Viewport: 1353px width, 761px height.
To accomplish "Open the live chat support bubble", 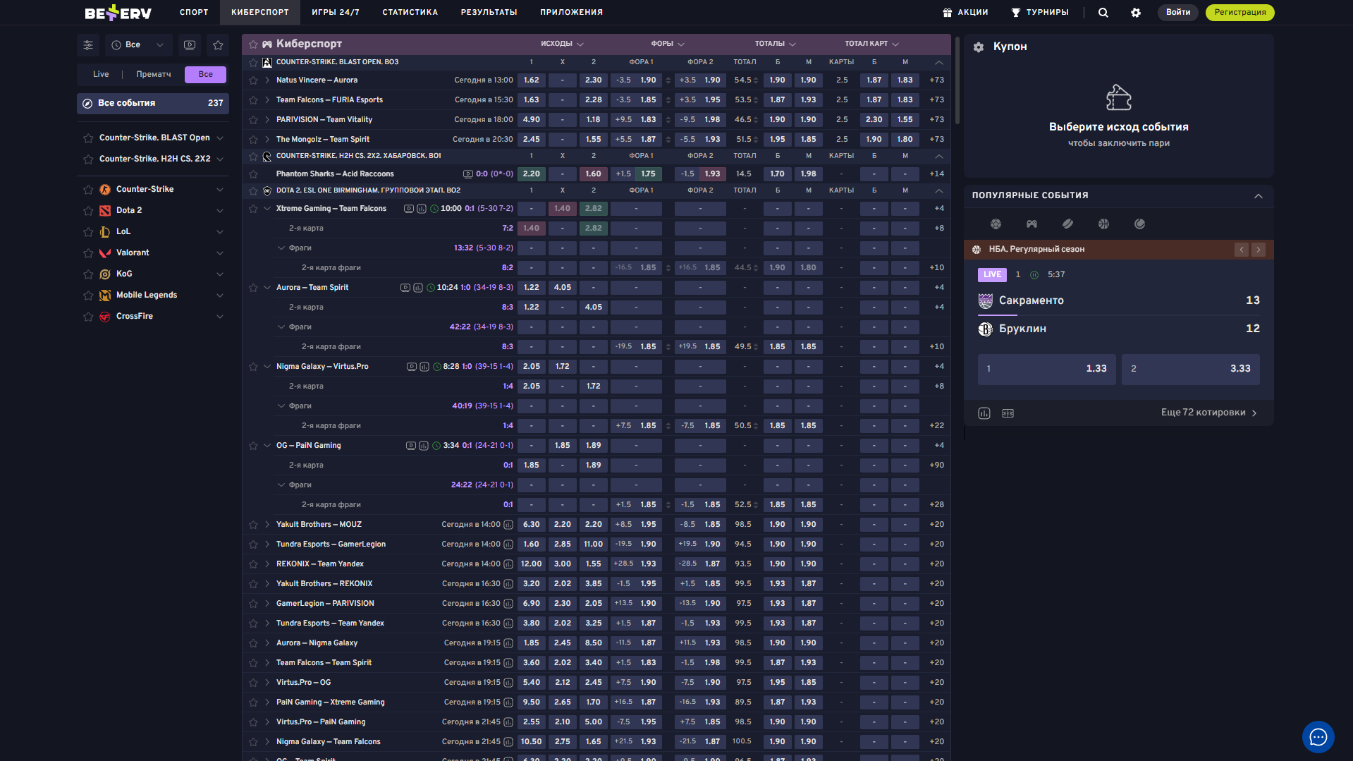I will coord(1318,737).
